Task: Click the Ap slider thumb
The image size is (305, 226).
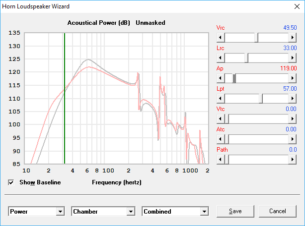Action: click(234, 78)
